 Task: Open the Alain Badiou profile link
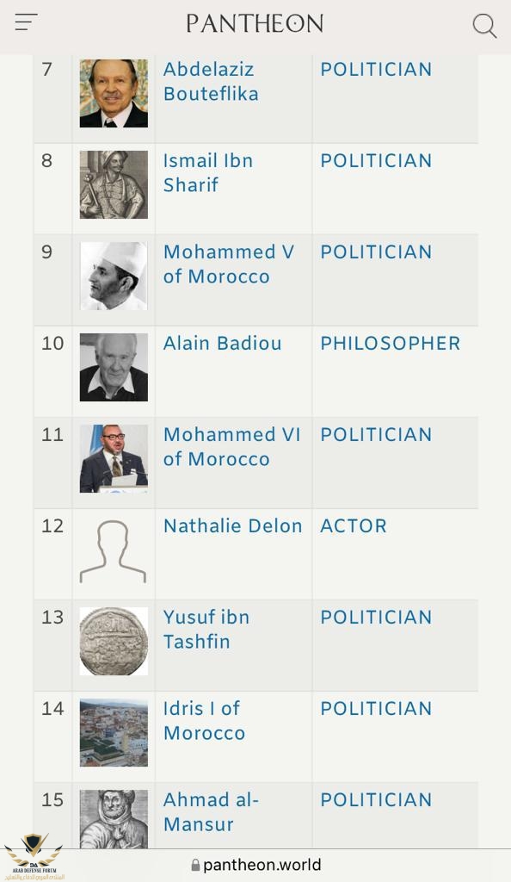222,343
